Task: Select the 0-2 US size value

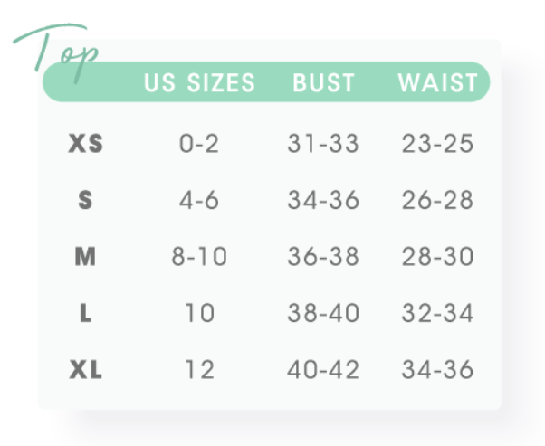Action: pyautogui.click(x=199, y=143)
